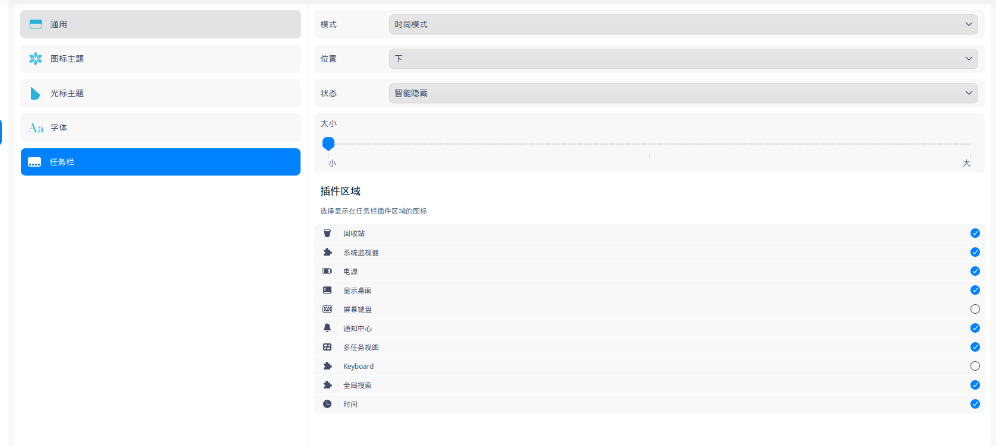This screenshot has height=446, width=996.
Task: Toggle off the 显示桌面 checkbox
Action: click(x=975, y=290)
